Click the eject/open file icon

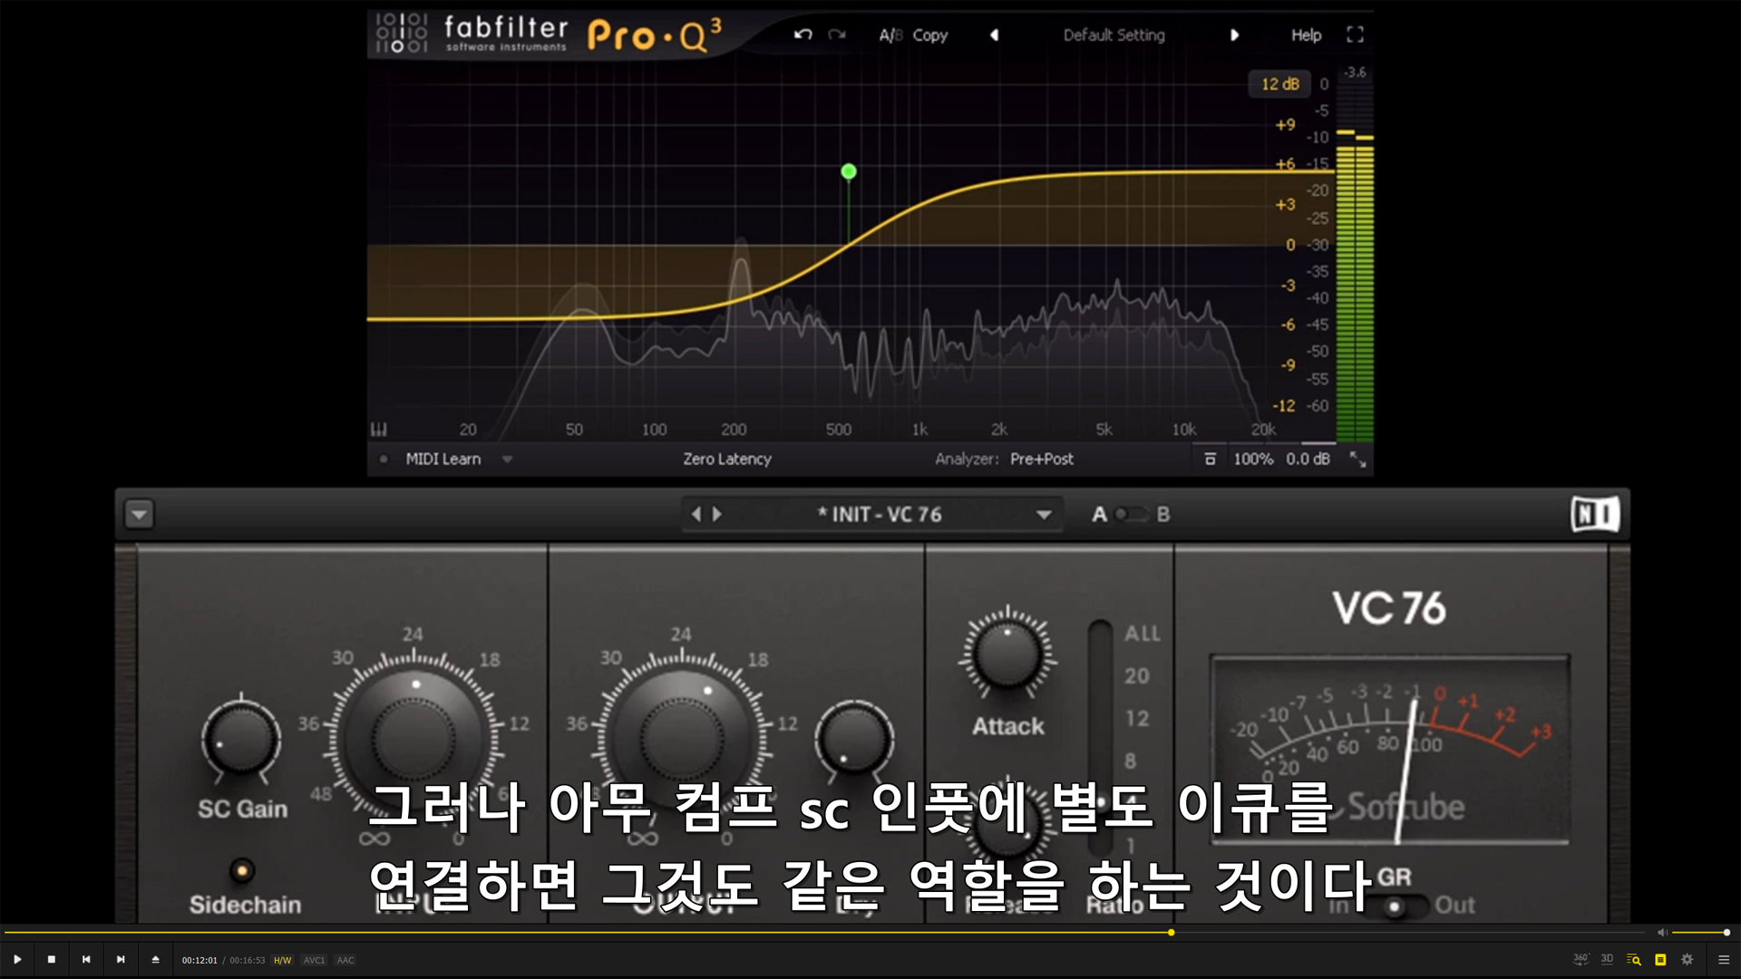[155, 959]
